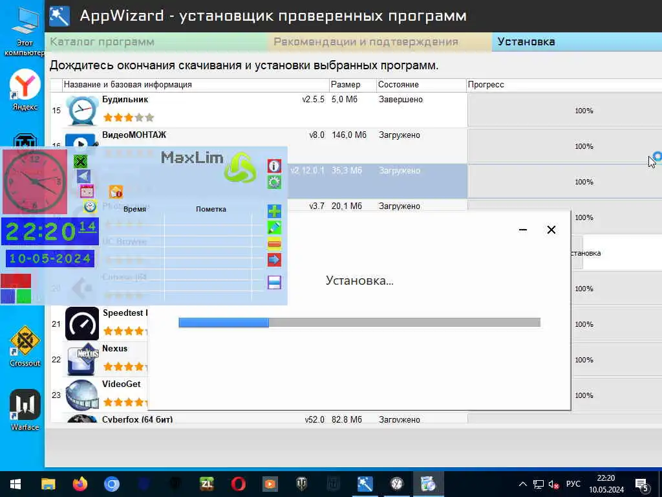Open the green ZL taskbar icon
Viewport: 662px width, 497px height.
click(x=206, y=484)
